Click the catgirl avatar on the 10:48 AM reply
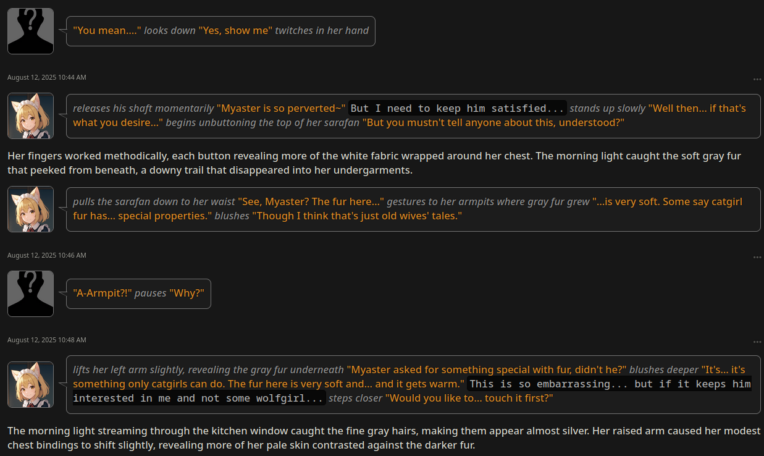Image resolution: width=764 pixels, height=456 pixels. pos(30,384)
